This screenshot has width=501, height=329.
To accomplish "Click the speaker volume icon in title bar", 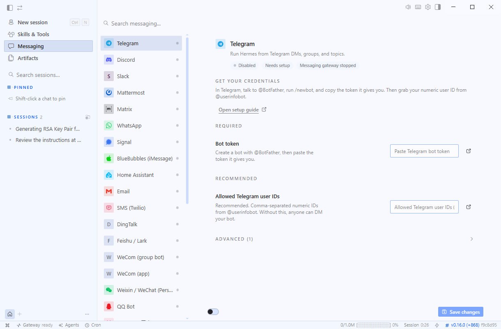I will [x=408, y=7].
